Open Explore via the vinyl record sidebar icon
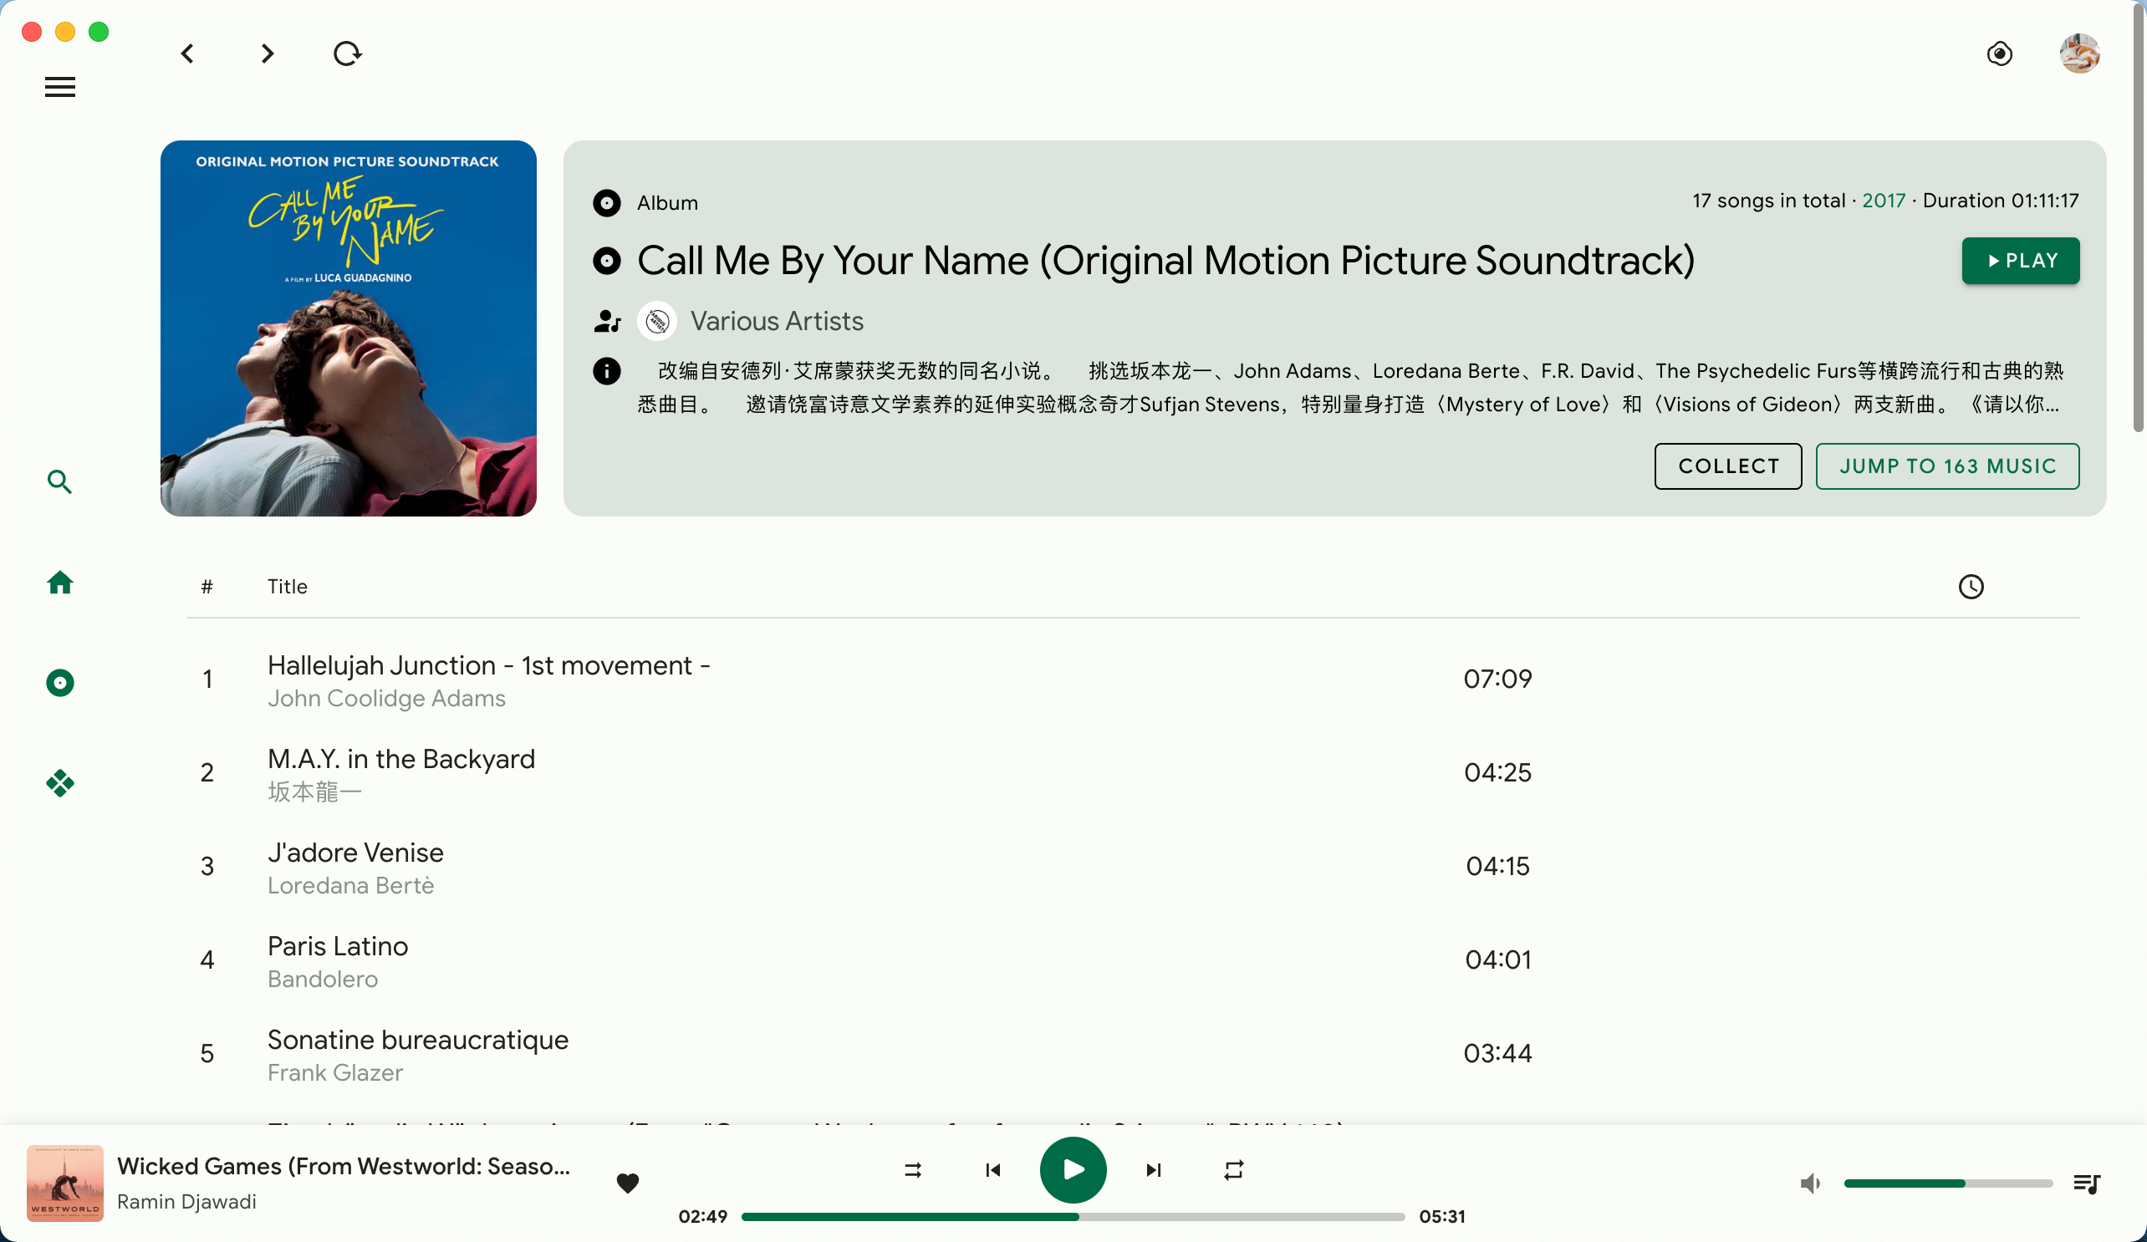Viewport: 2147px width, 1242px height. [x=59, y=682]
